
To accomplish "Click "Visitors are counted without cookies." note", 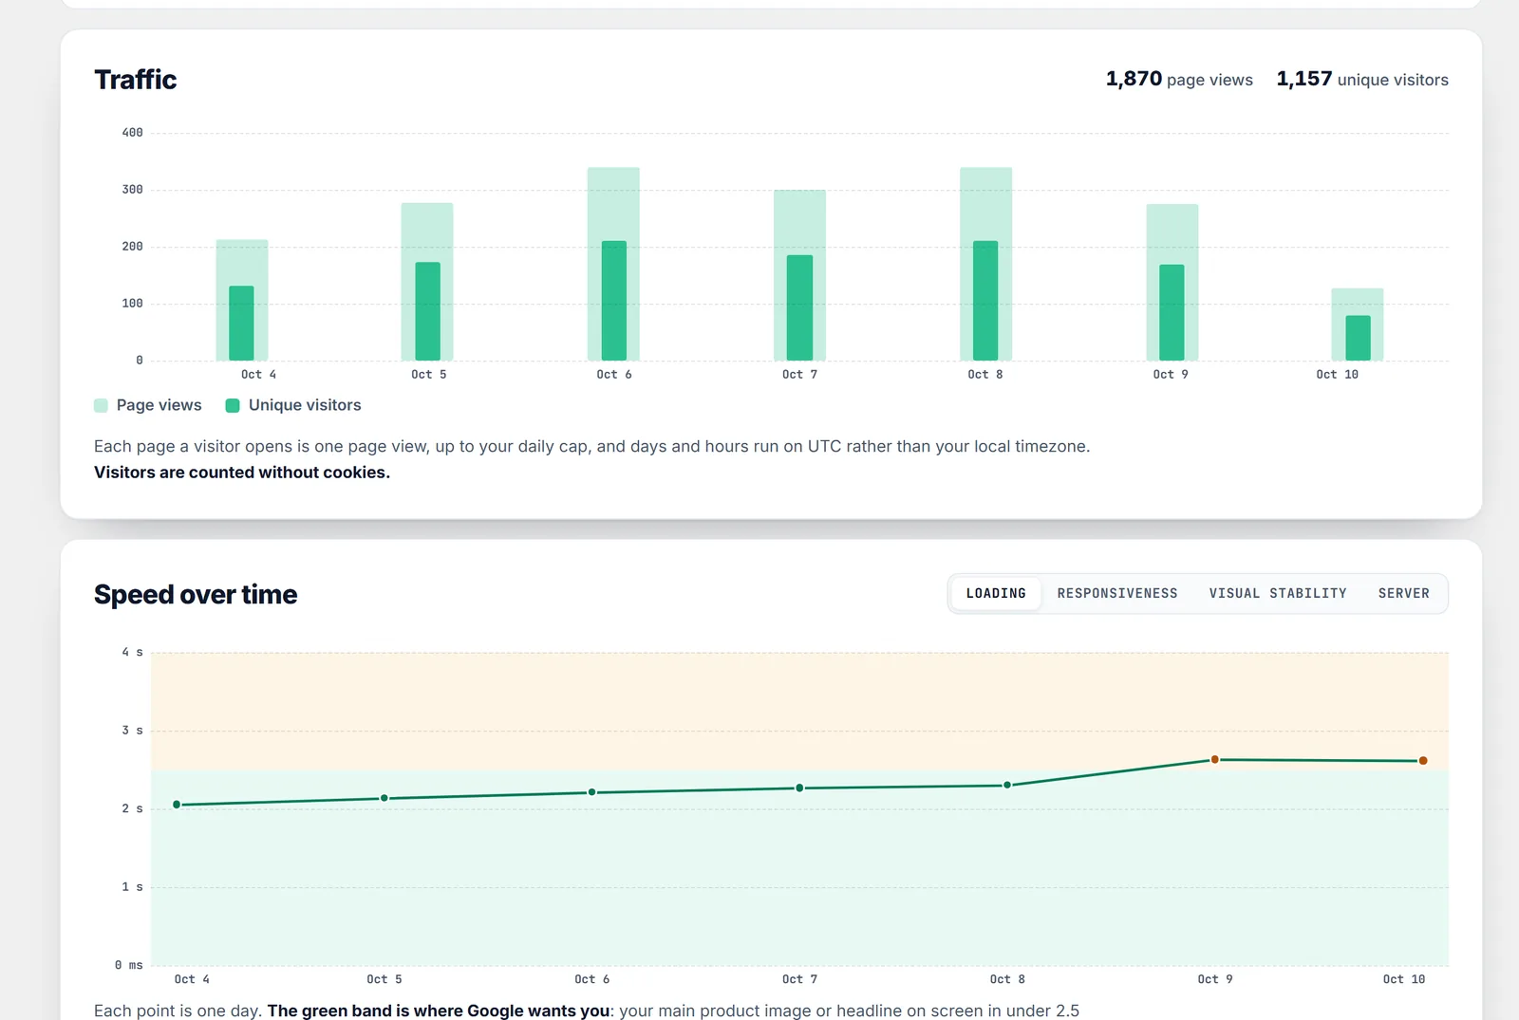I will click(242, 473).
